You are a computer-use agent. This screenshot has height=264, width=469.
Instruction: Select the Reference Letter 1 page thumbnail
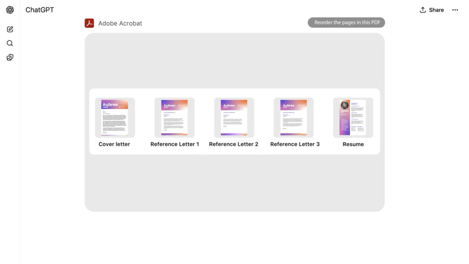point(175,118)
